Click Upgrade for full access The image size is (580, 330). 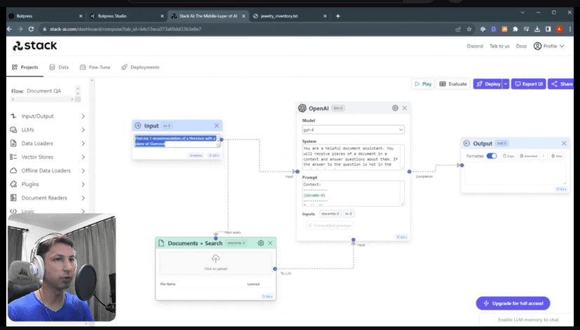(x=513, y=303)
